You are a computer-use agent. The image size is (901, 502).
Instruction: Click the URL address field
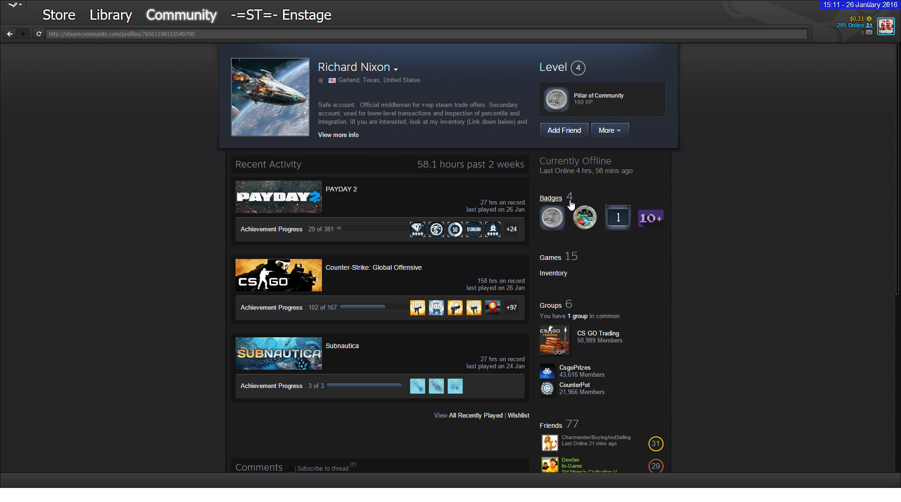422,34
